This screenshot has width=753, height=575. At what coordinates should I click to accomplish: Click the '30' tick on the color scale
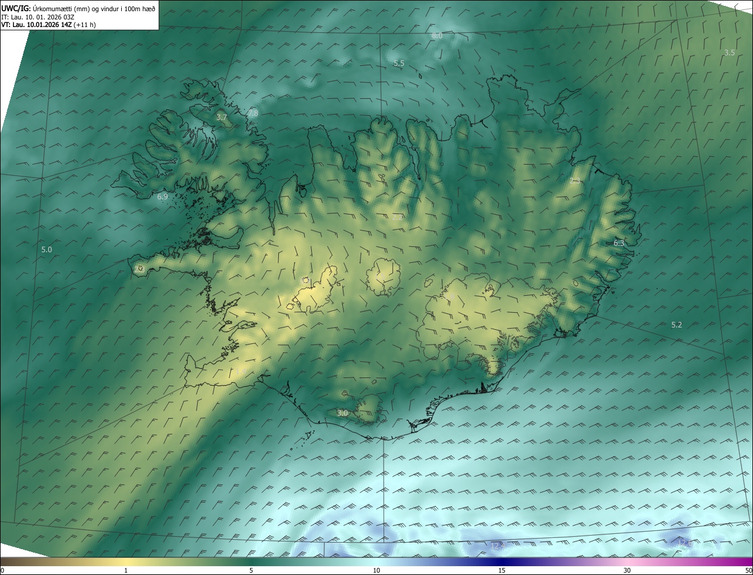pyautogui.click(x=627, y=570)
